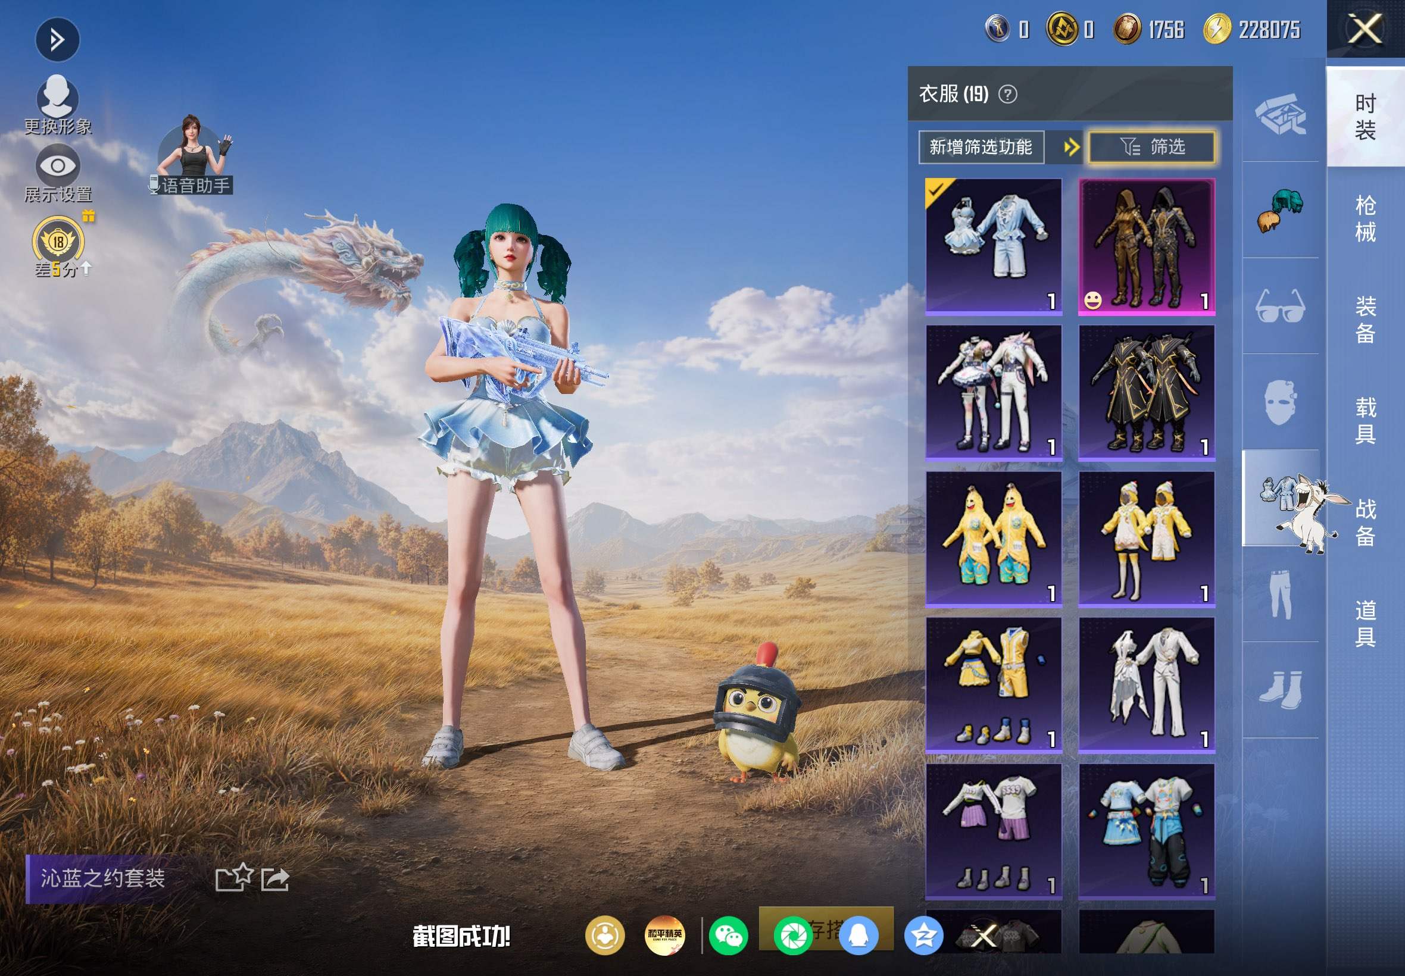This screenshot has height=976, width=1405.
Task: Click the bronze coin currency icon
Action: click(1127, 29)
